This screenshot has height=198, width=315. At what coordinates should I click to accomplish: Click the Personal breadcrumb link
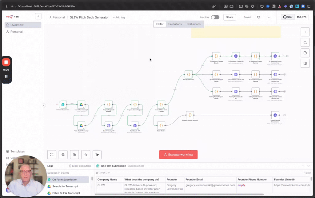click(x=57, y=18)
